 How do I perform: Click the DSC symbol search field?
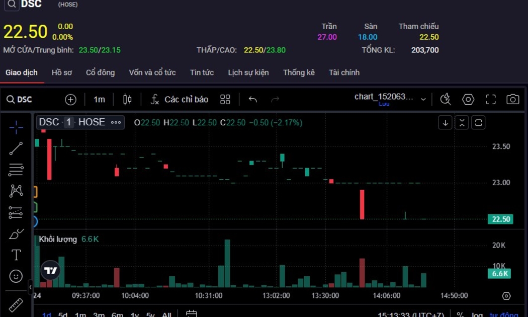(20, 100)
